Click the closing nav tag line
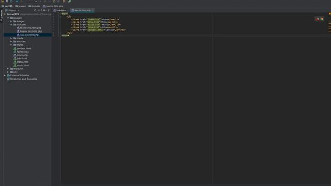 point(65,36)
